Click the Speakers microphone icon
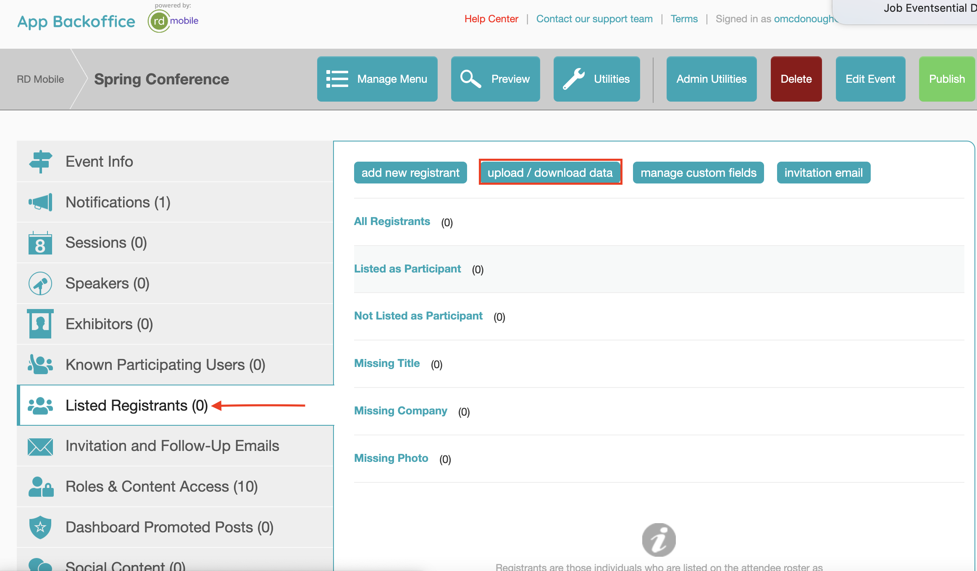Screen dimensions: 977x571 40,284
